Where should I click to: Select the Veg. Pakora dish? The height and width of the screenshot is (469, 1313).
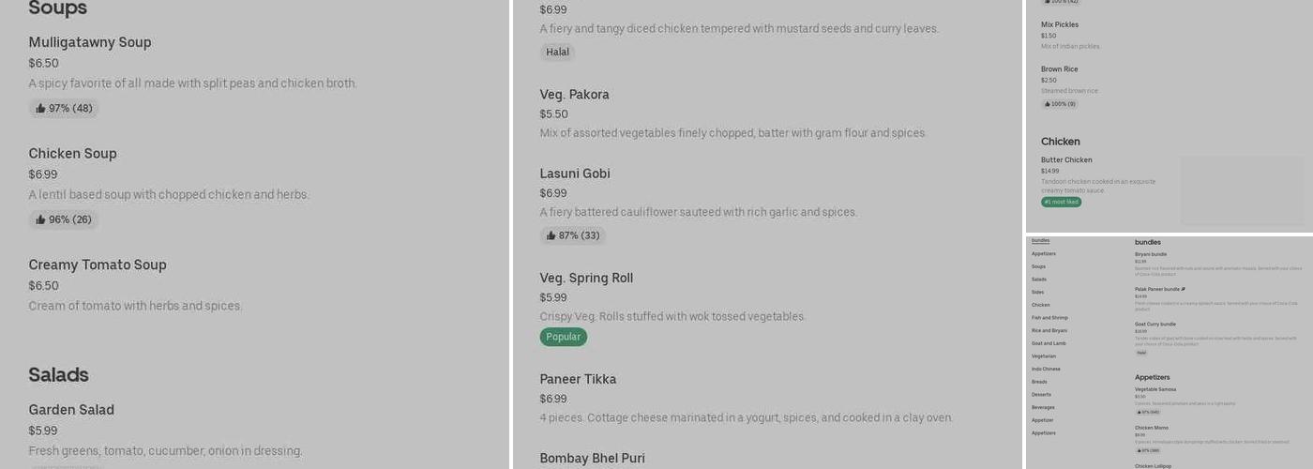click(x=574, y=95)
